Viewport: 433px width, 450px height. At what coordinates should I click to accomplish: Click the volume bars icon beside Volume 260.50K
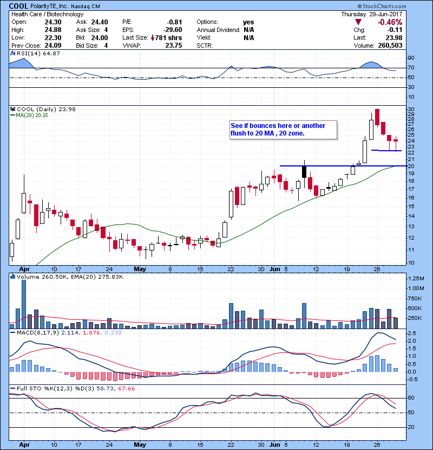click(x=12, y=277)
